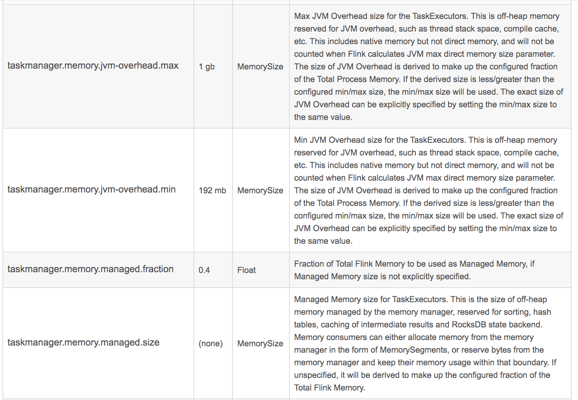Click MemorySize type in jvm-overhead.max row
Image resolution: width=578 pixels, height=400 pixels.
coord(260,67)
